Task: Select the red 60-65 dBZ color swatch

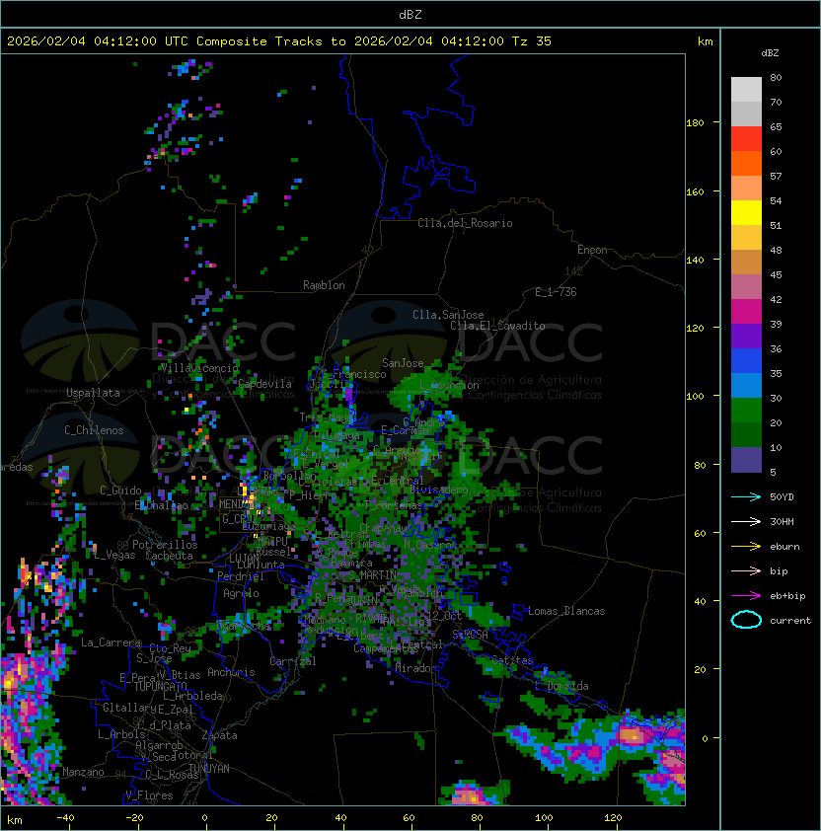Action: pyautogui.click(x=746, y=139)
